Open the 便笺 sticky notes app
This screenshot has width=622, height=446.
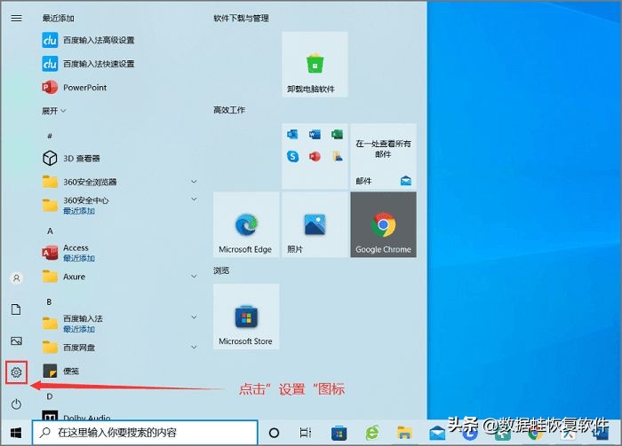coord(60,371)
